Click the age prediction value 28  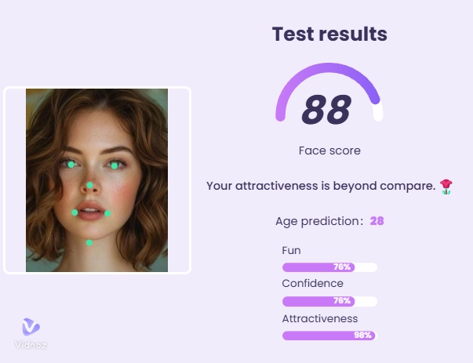tap(377, 221)
